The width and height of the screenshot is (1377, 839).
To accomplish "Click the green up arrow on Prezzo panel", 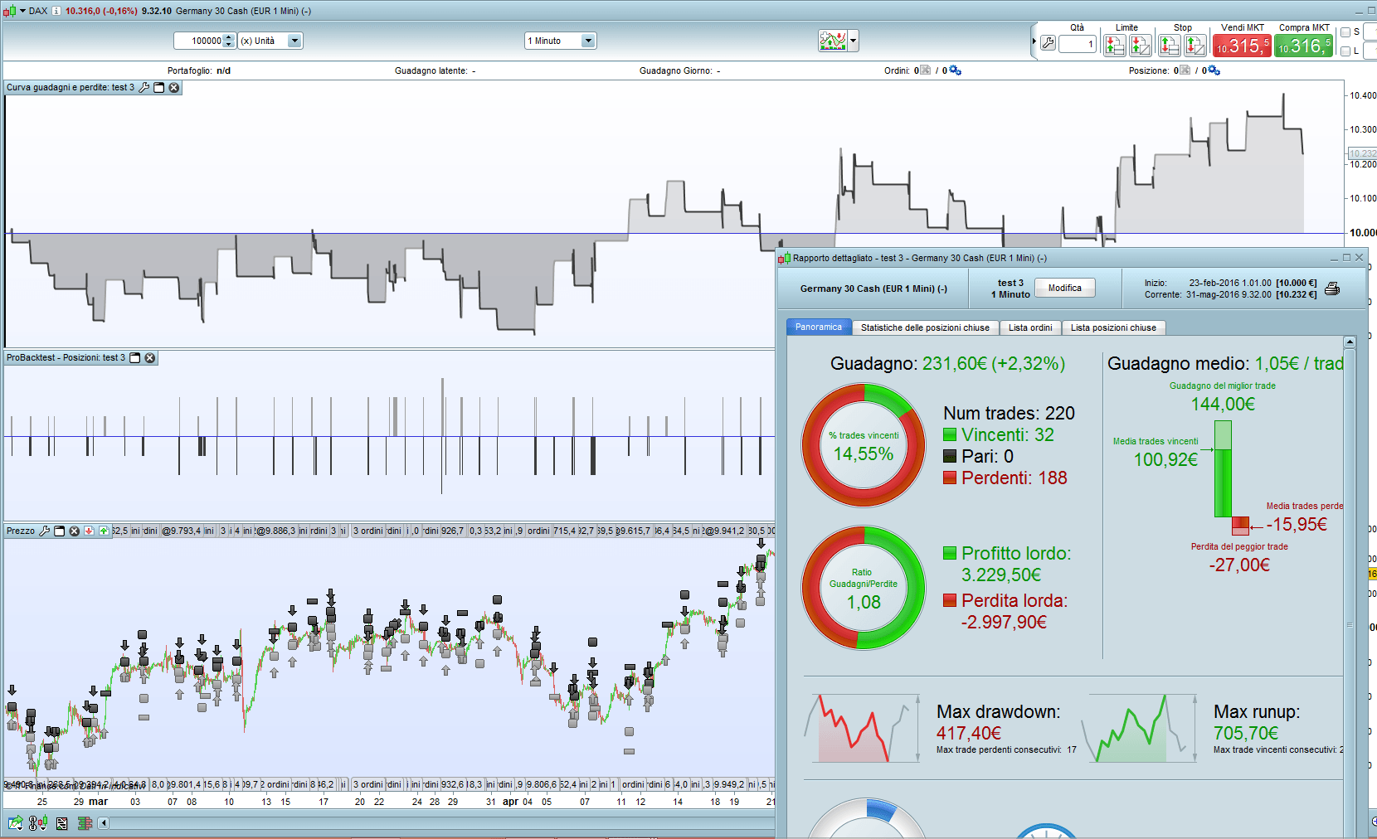I will [104, 531].
